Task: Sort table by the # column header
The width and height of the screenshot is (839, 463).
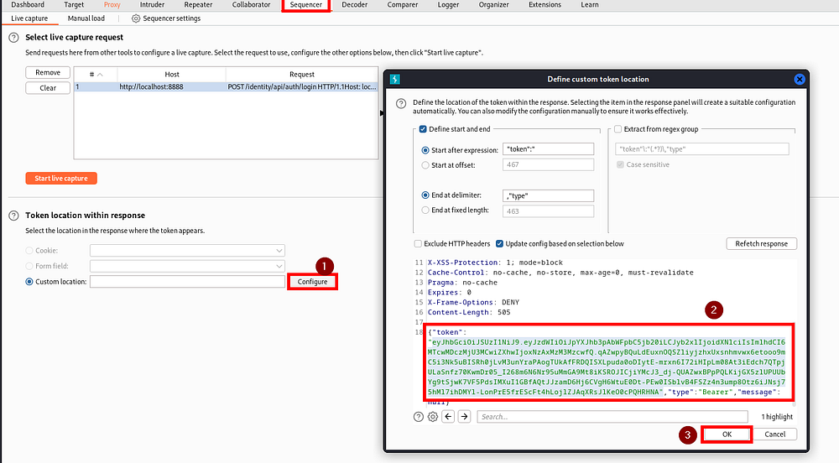Action: tap(96, 75)
